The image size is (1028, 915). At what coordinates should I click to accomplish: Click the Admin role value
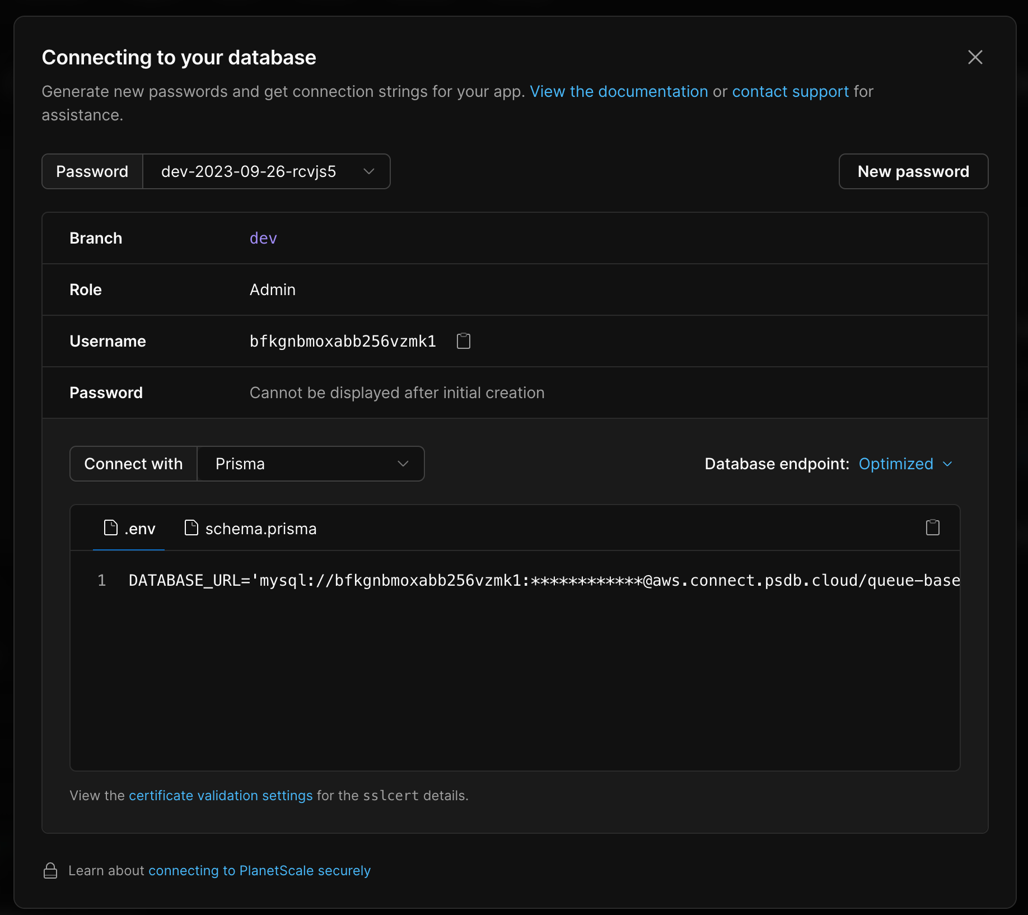pos(273,290)
